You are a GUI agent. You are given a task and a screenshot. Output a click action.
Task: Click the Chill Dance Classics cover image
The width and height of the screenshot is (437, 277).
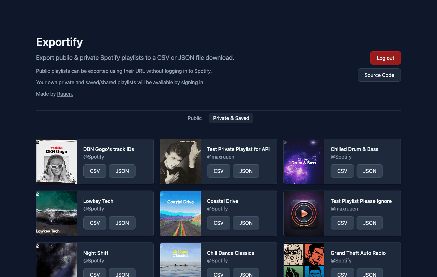[180, 260]
